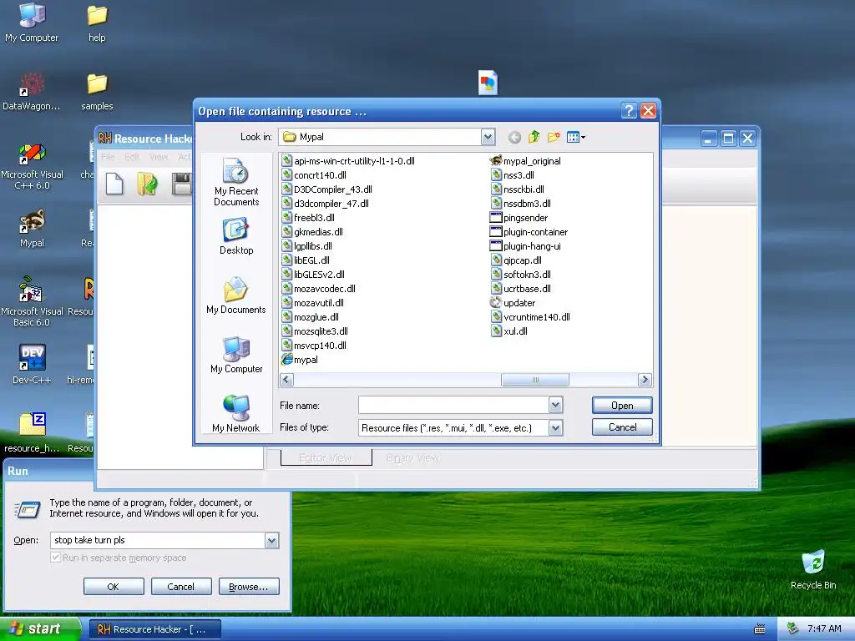Go to My Documents in places bar
The width and height of the screenshot is (855, 641).
(x=236, y=295)
